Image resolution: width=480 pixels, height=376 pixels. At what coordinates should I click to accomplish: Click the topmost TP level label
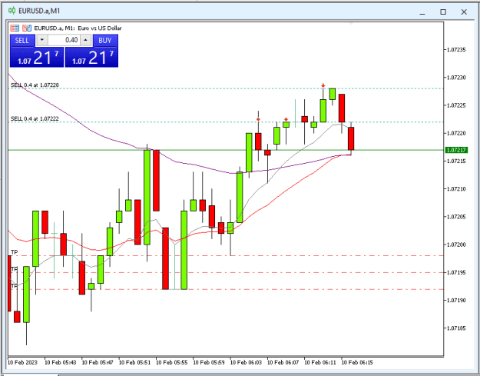pyautogui.click(x=15, y=252)
